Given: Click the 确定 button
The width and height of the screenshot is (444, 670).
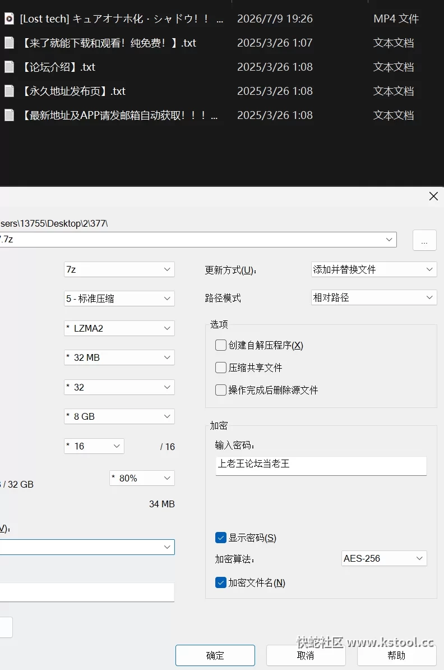Looking at the screenshot, I should pyautogui.click(x=215, y=655).
